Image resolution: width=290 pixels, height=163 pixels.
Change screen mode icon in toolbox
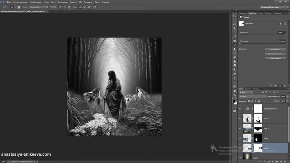pos(235,111)
